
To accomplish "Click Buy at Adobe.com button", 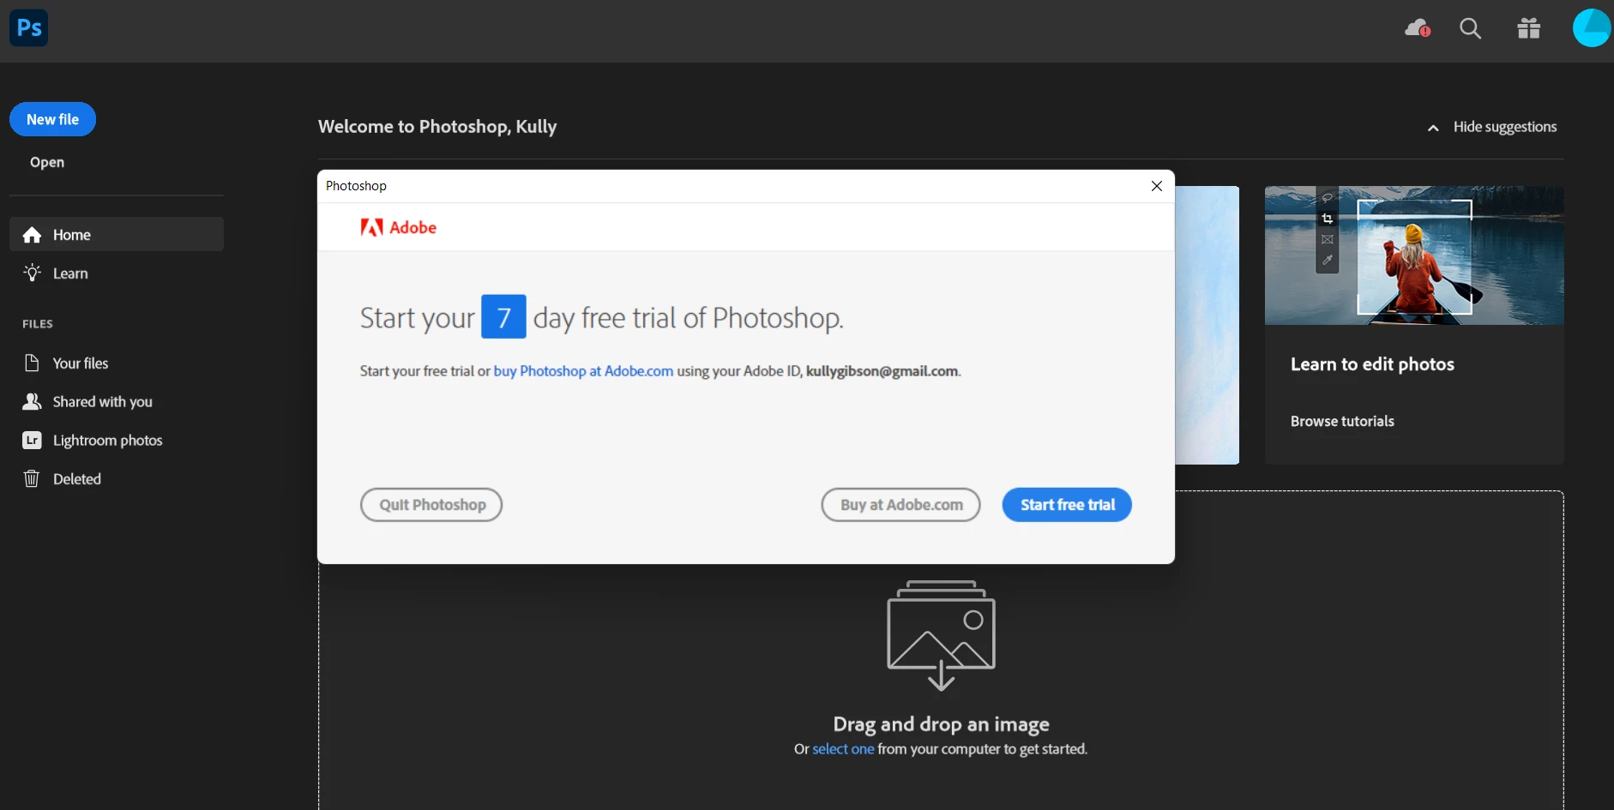I will tap(900, 505).
